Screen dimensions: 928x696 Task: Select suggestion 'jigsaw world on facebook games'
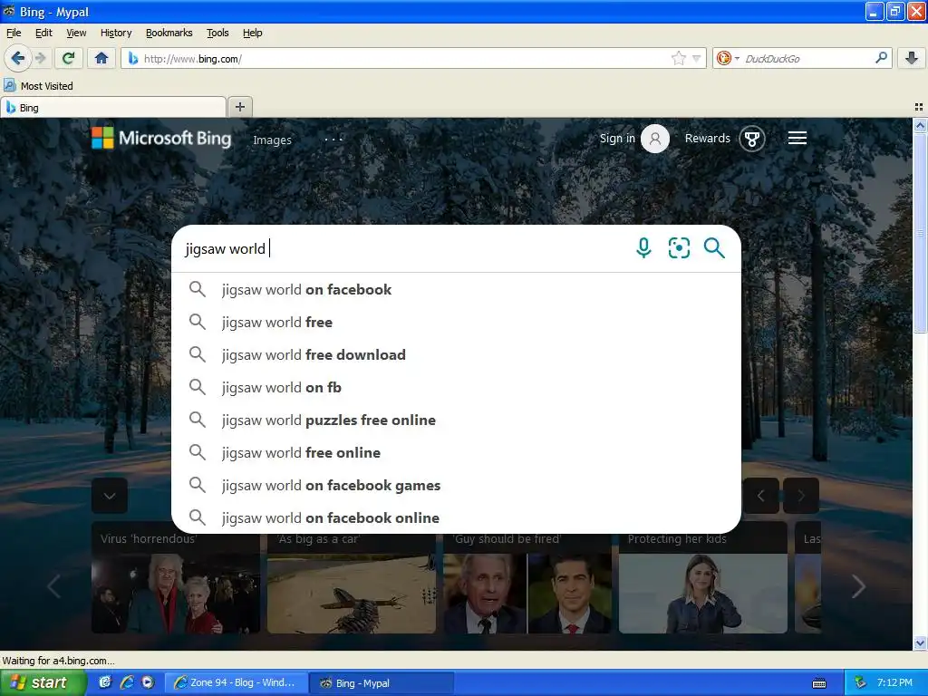(x=456, y=485)
